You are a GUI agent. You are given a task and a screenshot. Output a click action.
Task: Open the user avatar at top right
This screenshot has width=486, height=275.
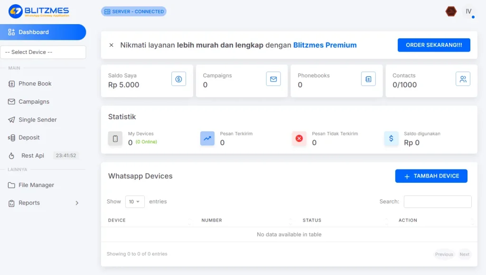click(468, 11)
